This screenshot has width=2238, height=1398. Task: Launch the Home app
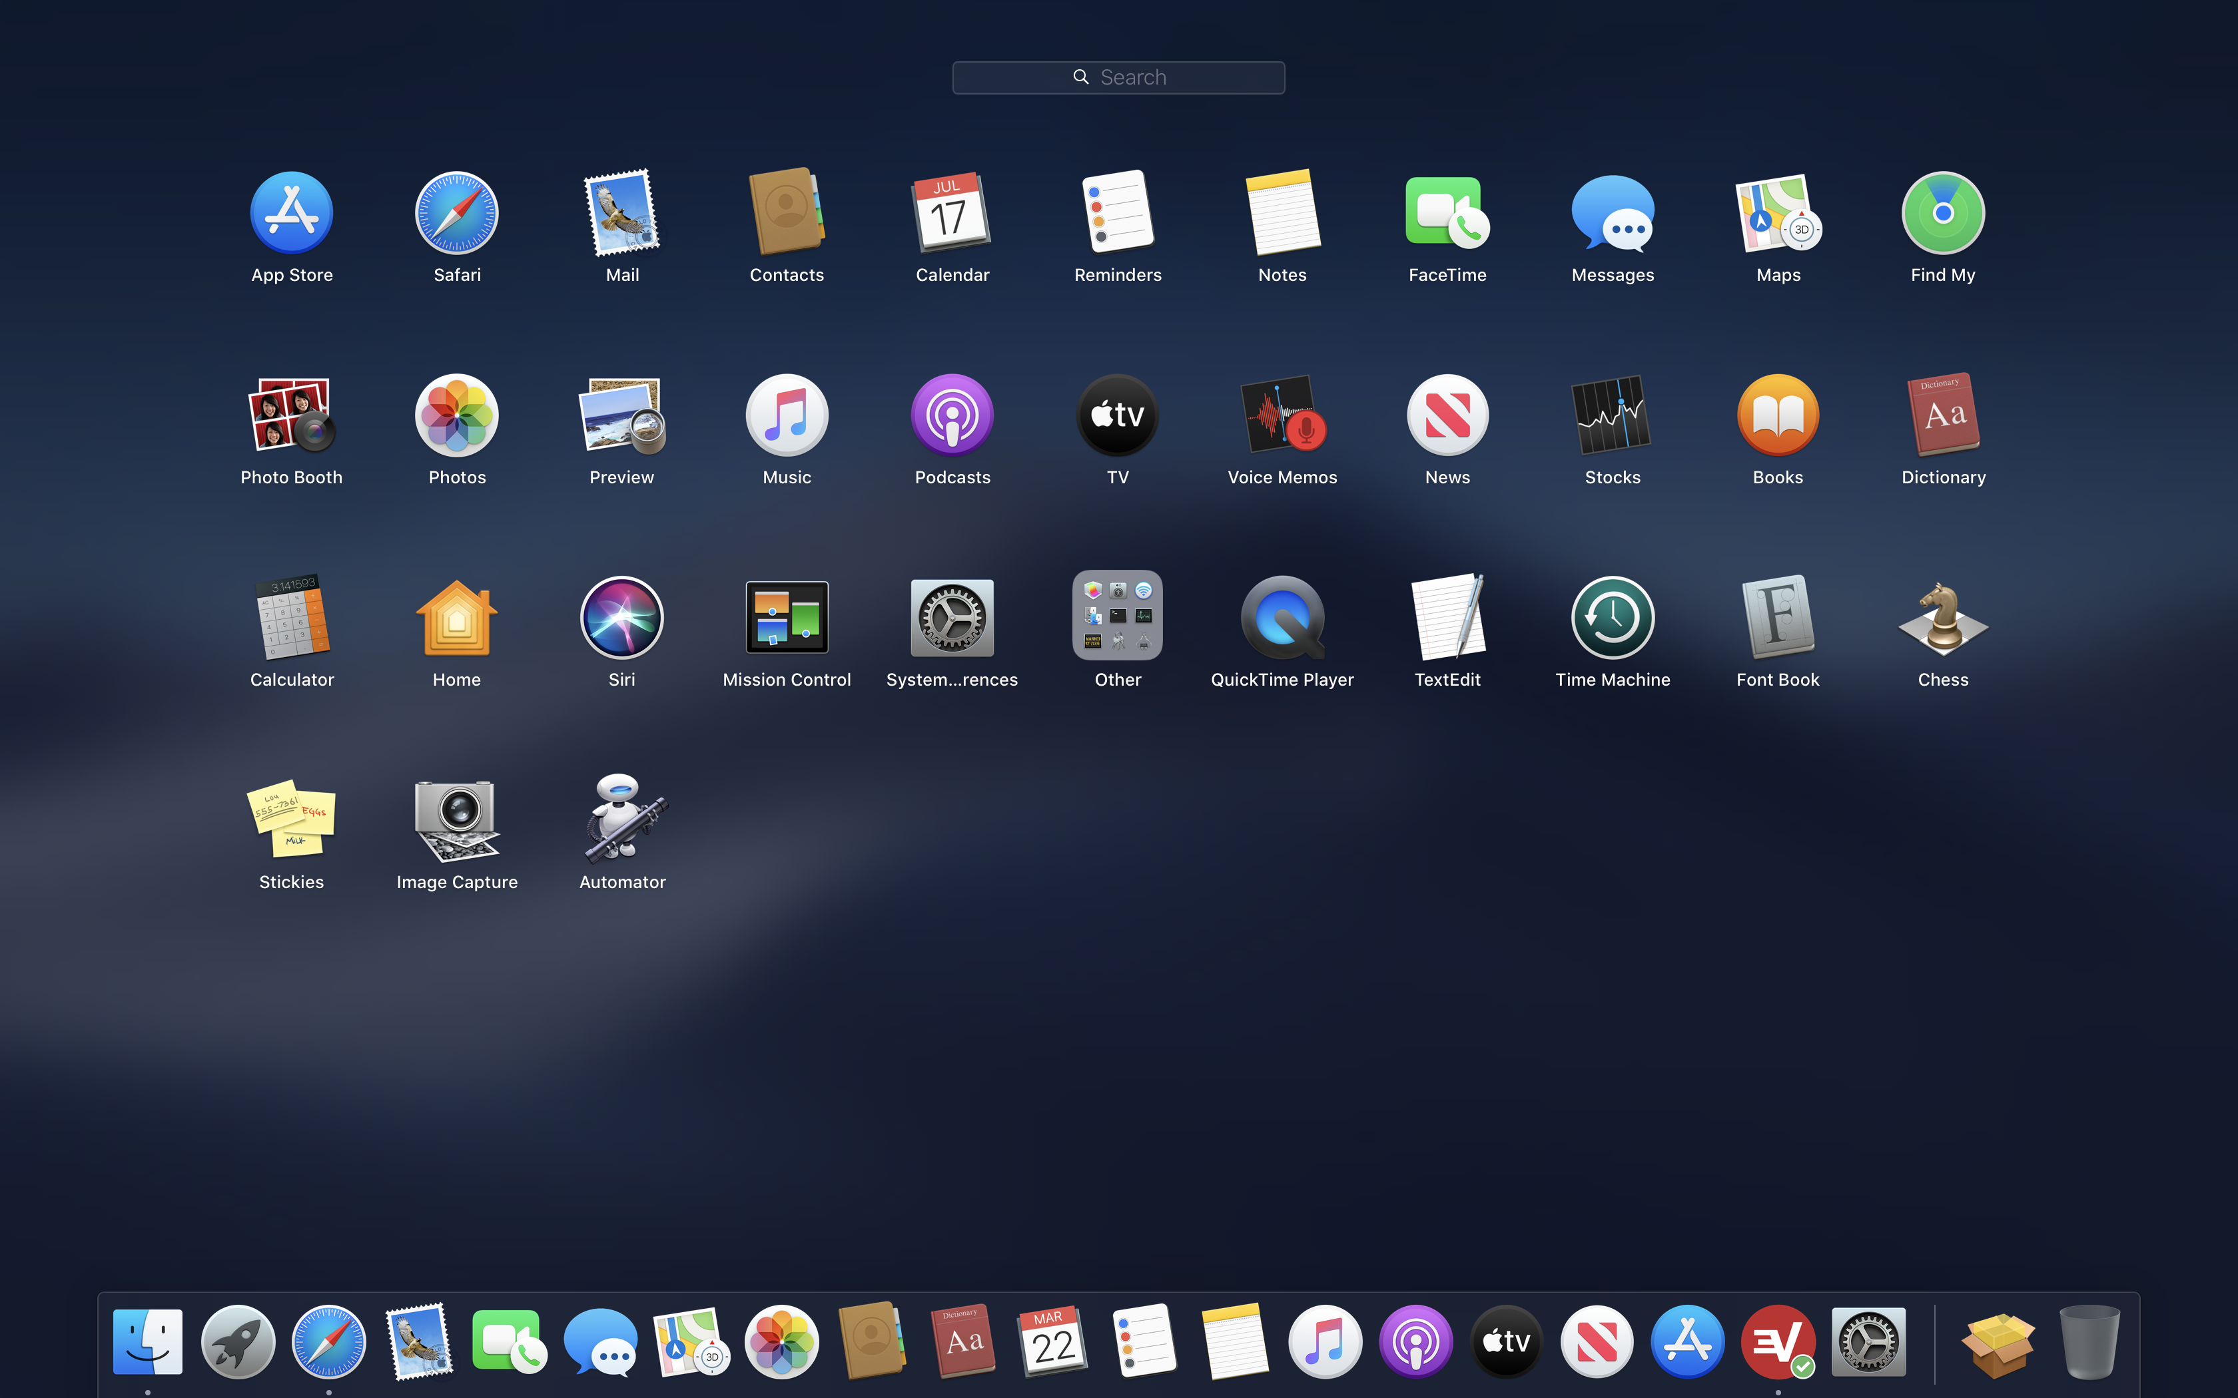point(457,618)
